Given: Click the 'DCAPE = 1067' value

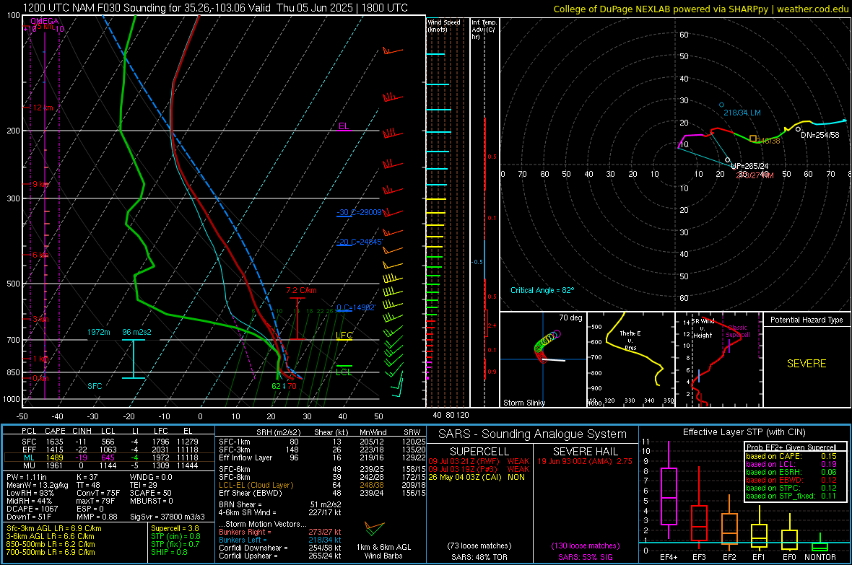Looking at the screenshot, I should coord(32,509).
